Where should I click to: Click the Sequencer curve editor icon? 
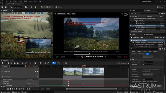coord(66,63)
